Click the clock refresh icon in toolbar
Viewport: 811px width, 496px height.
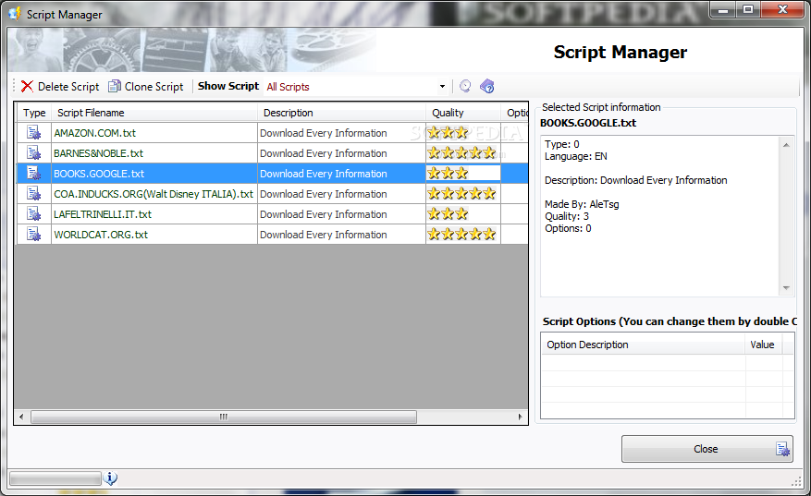(x=465, y=86)
